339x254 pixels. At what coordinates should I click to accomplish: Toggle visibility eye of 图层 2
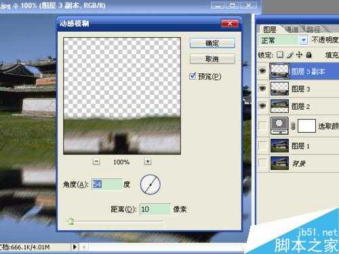262,106
